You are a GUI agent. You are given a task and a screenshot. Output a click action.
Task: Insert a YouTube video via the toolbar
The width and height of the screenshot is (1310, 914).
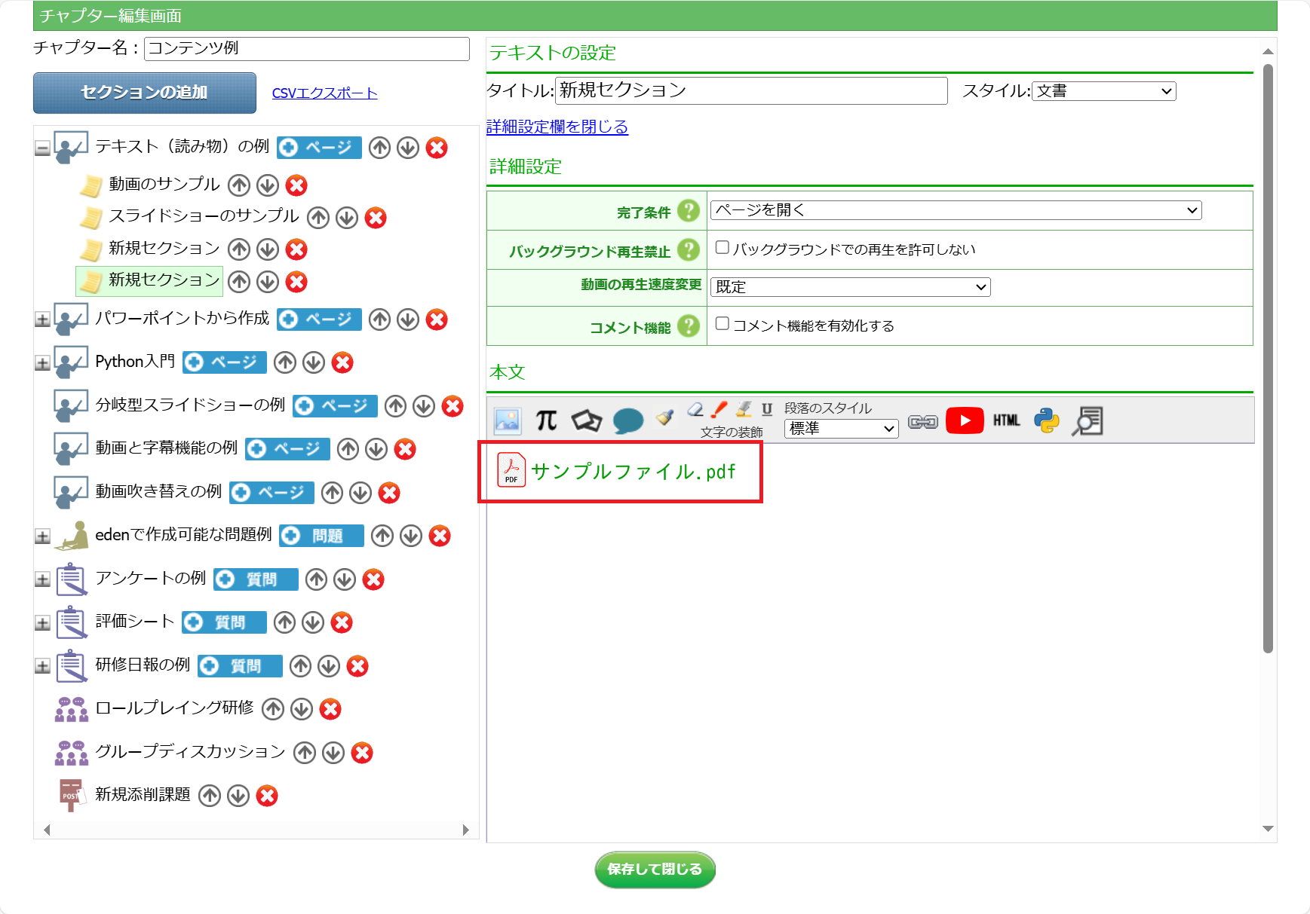[x=964, y=420]
